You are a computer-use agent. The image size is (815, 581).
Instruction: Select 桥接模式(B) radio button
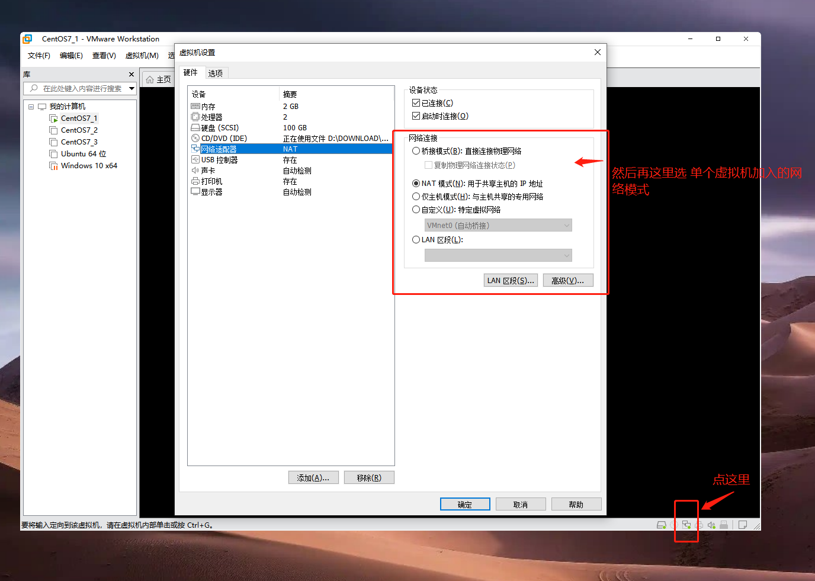tap(416, 151)
